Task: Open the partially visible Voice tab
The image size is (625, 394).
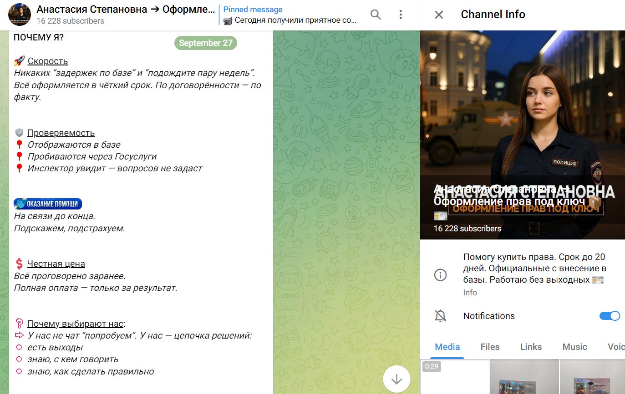Action: pyautogui.click(x=616, y=347)
